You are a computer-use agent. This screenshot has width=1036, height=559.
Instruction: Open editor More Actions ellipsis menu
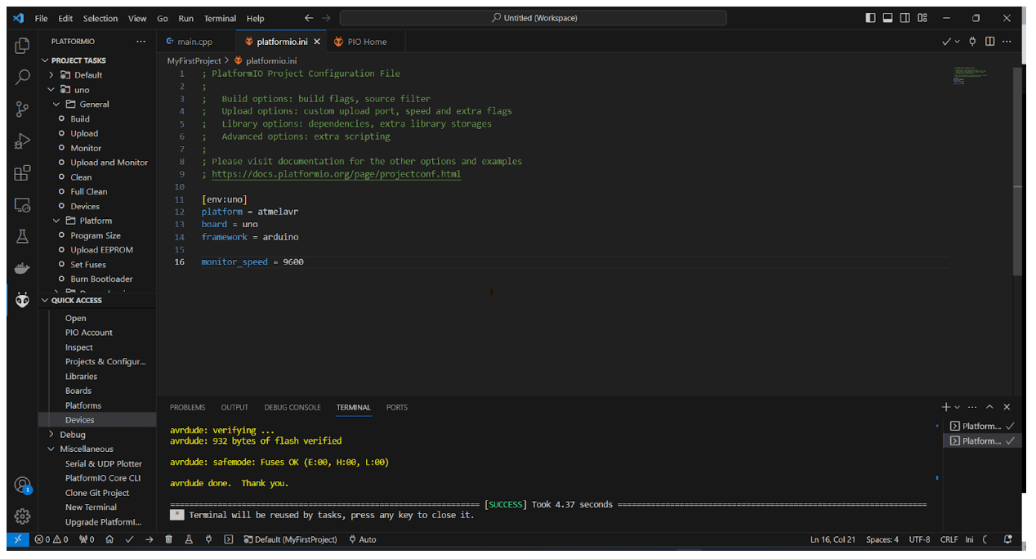click(1007, 42)
